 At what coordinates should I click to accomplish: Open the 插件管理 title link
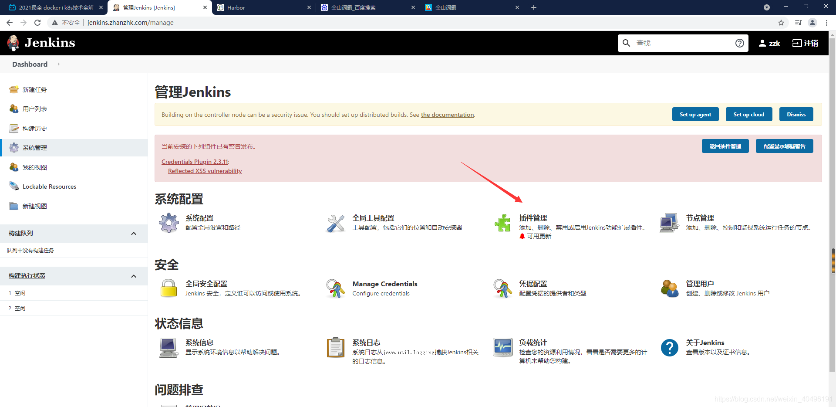pyautogui.click(x=533, y=218)
